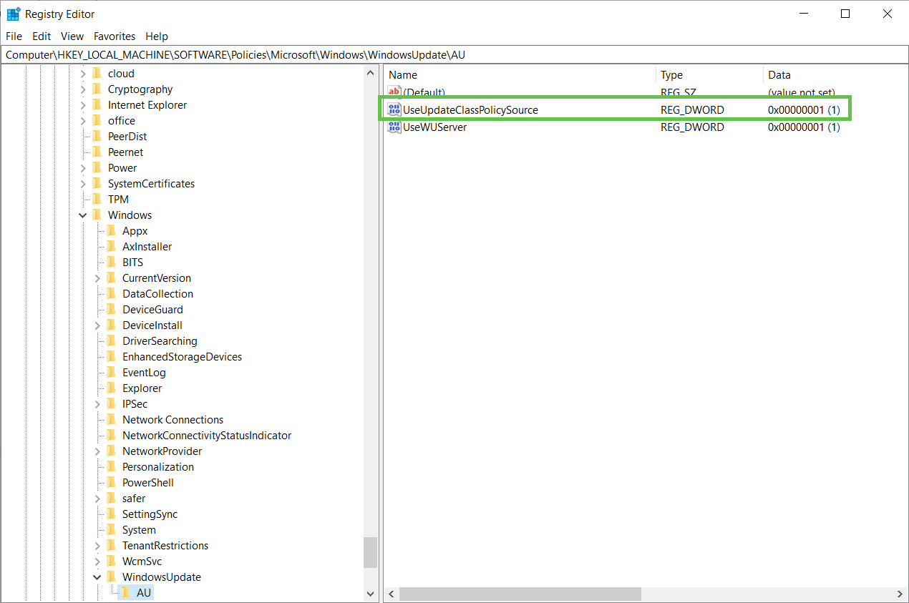
Task: Click the Peernet folder icon
Action: point(97,152)
